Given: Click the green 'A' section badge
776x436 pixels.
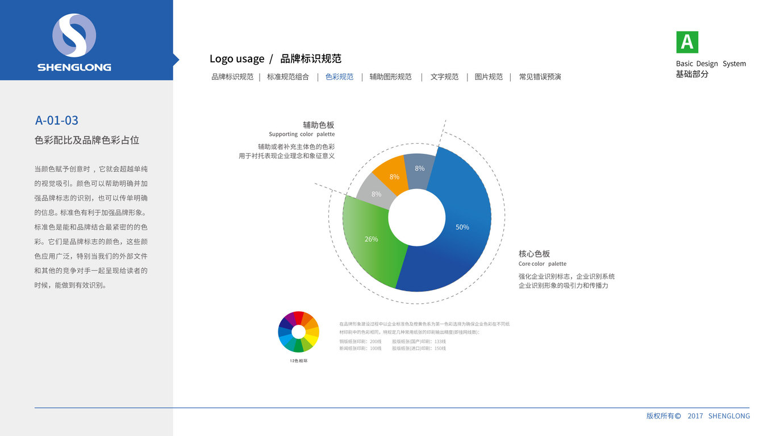Looking at the screenshot, I should (687, 42).
